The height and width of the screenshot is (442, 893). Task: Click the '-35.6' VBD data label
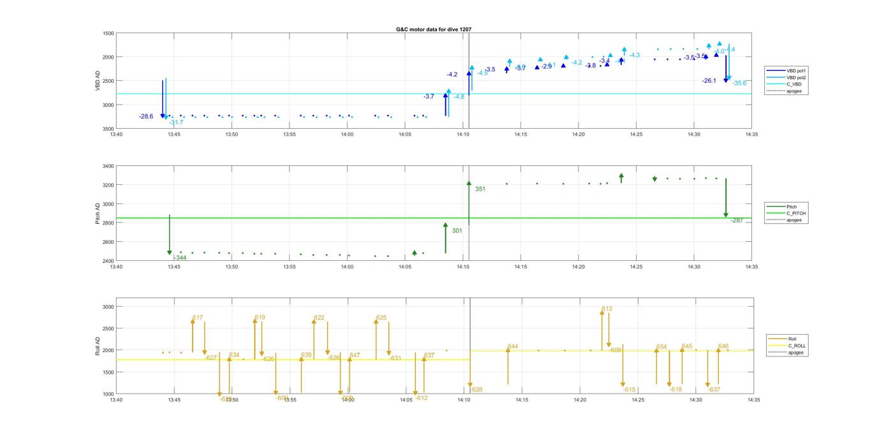[x=739, y=83]
